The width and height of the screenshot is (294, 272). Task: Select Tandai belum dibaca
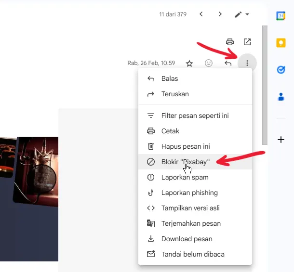195,254
